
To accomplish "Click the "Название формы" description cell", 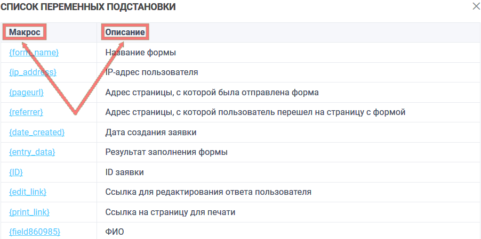I will click(x=141, y=52).
